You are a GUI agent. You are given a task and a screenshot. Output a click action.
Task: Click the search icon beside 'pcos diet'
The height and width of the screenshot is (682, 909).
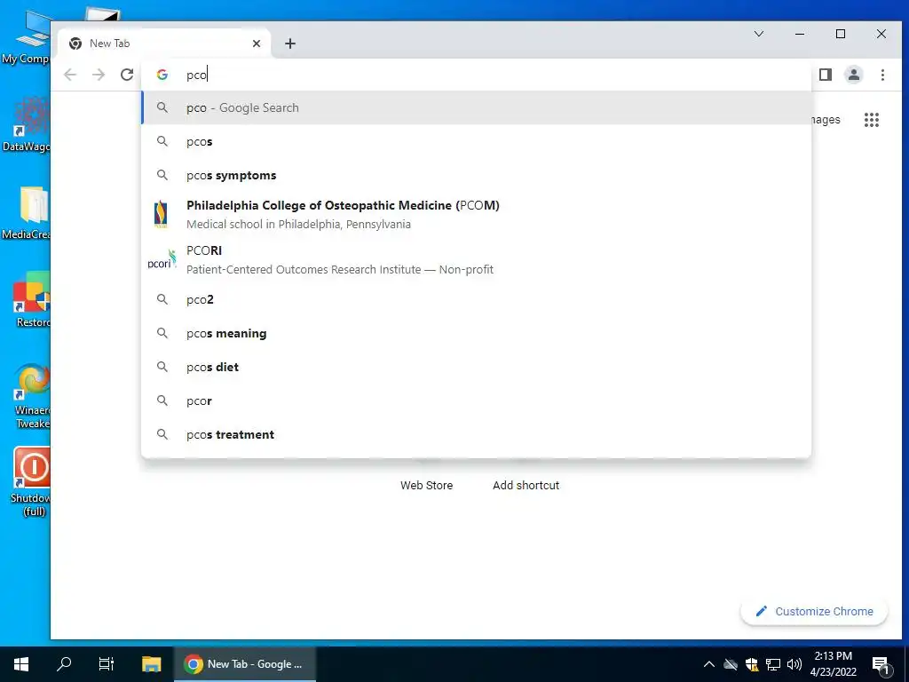tap(162, 367)
